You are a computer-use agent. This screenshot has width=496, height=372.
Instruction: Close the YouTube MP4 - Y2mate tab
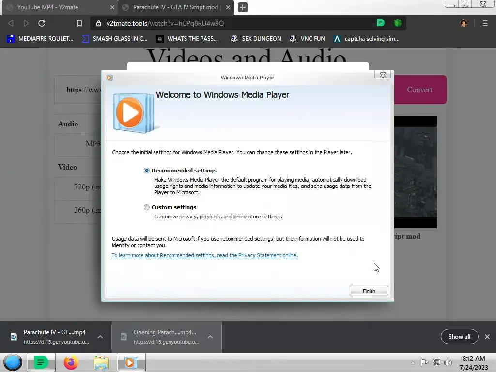[x=112, y=7]
